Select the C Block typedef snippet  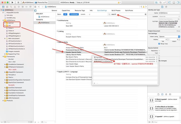click(164, 100)
